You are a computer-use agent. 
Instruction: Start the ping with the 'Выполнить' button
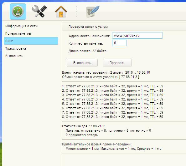(x=82, y=63)
